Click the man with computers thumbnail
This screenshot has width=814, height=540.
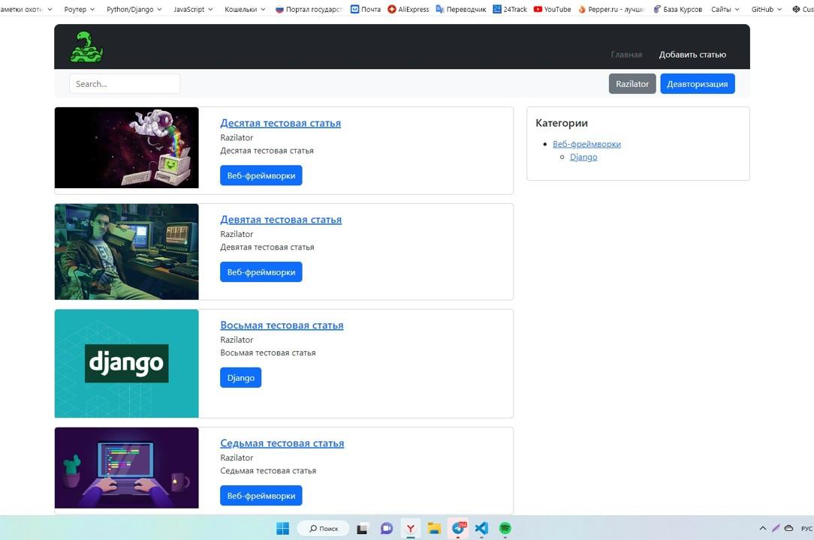(127, 251)
